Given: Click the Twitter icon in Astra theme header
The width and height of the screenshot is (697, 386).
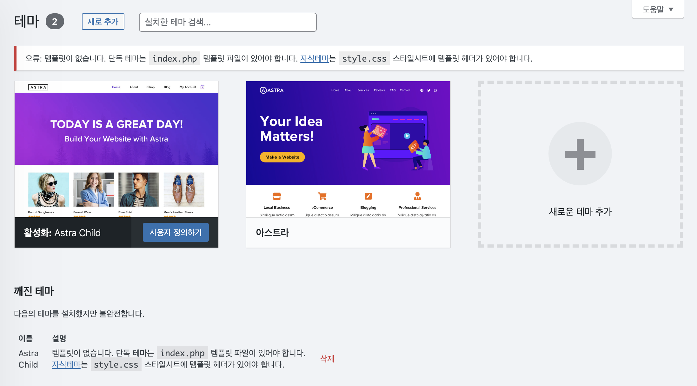Looking at the screenshot, I should pos(429,90).
